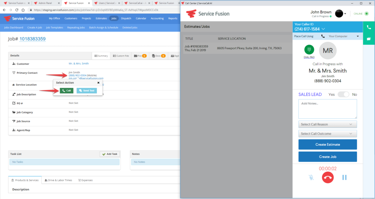Open Job Templates
Viewport: 375px width, 199px height.
tap(55, 27)
